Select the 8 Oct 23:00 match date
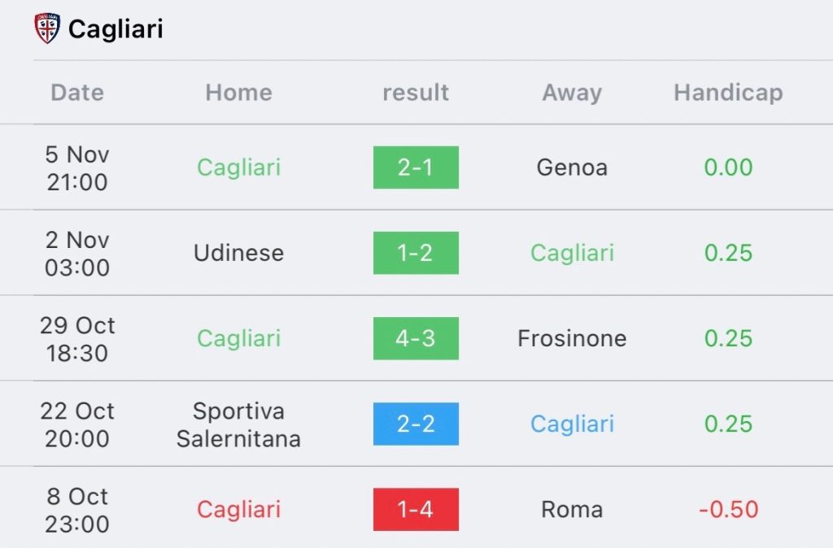The image size is (833, 548). click(77, 510)
